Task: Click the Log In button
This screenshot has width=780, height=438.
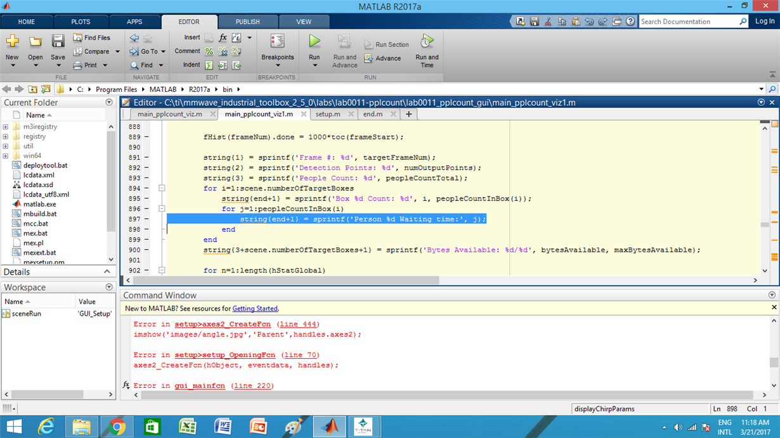Action: coord(765,22)
